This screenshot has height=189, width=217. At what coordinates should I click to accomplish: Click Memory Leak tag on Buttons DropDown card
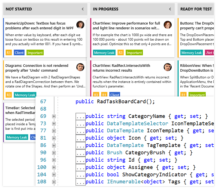192,53
